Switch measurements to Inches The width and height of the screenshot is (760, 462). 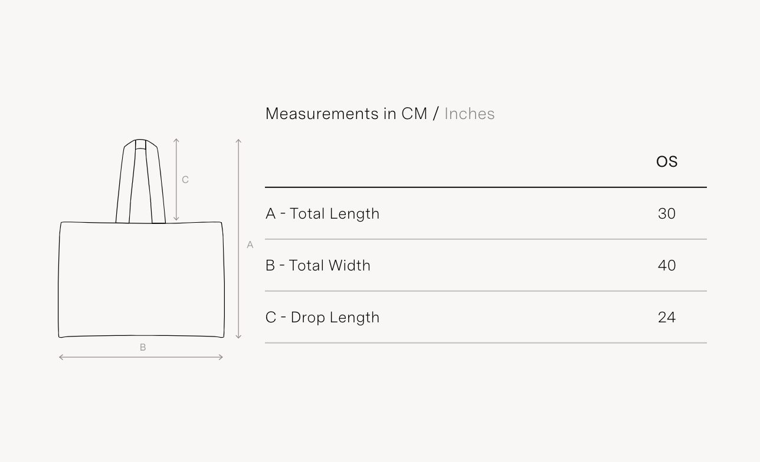pyautogui.click(x=469, y=114)
